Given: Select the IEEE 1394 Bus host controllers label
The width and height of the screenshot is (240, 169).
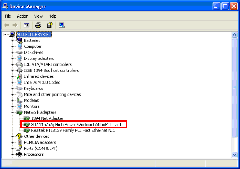Looking at the screenshot, I should (x=52, y=71).
